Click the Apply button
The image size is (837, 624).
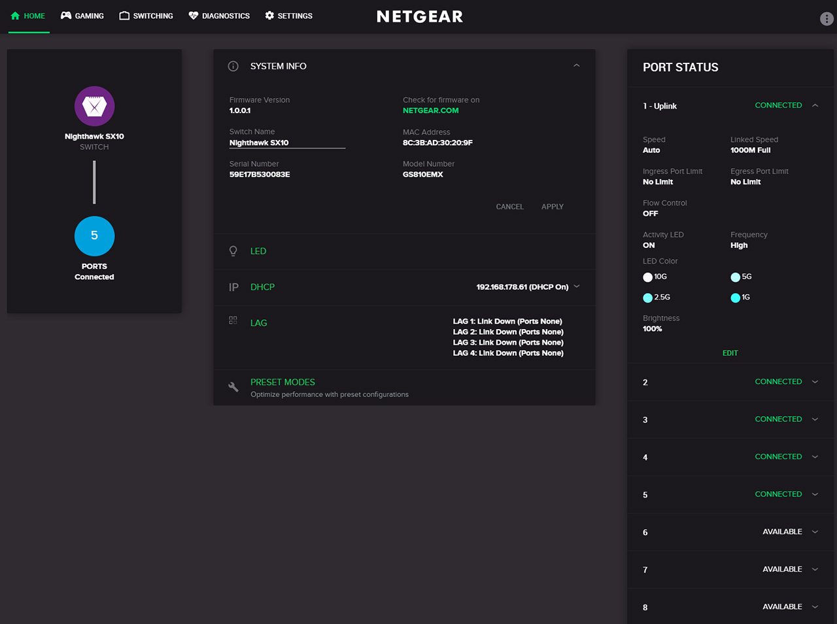pyautogui.click(x=553, y=207)
